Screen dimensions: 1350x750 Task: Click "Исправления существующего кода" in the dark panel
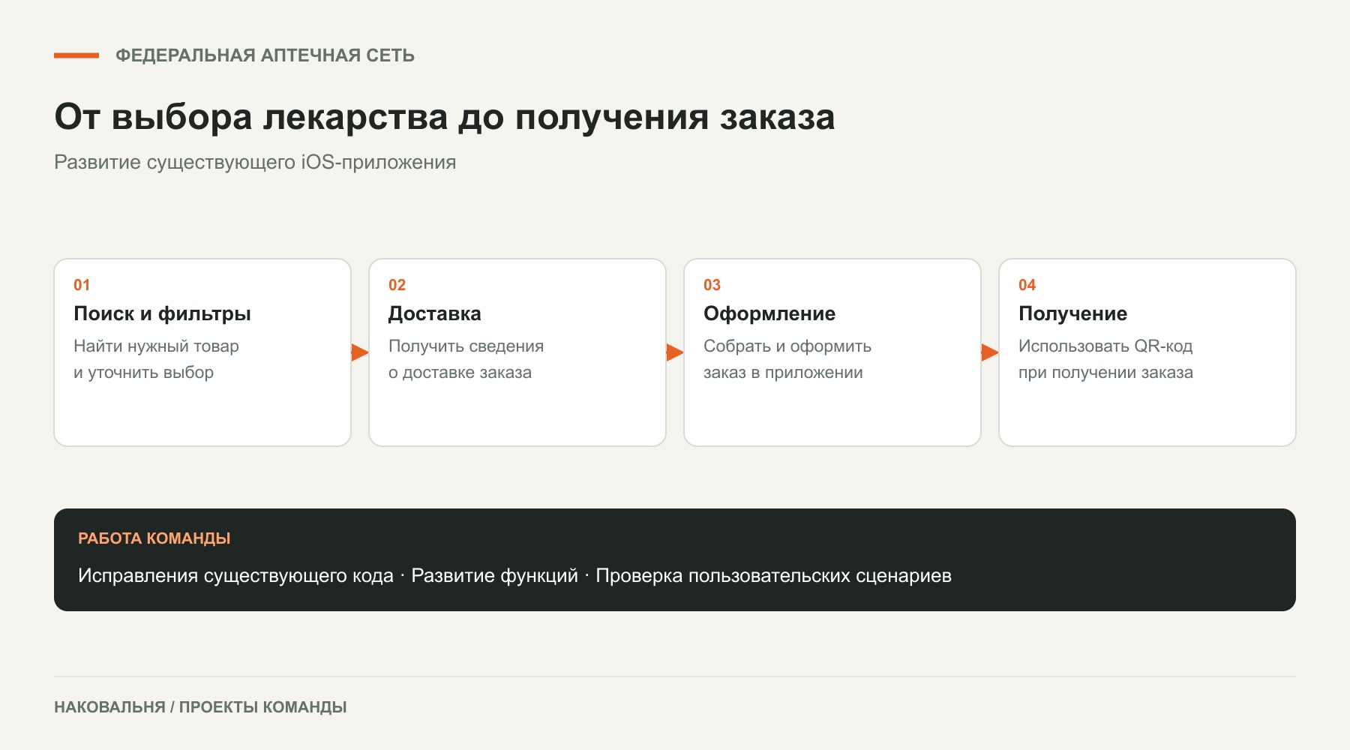[235, 576]
